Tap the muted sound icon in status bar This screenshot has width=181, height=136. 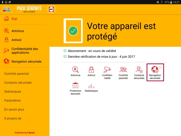tap(157, 2)
